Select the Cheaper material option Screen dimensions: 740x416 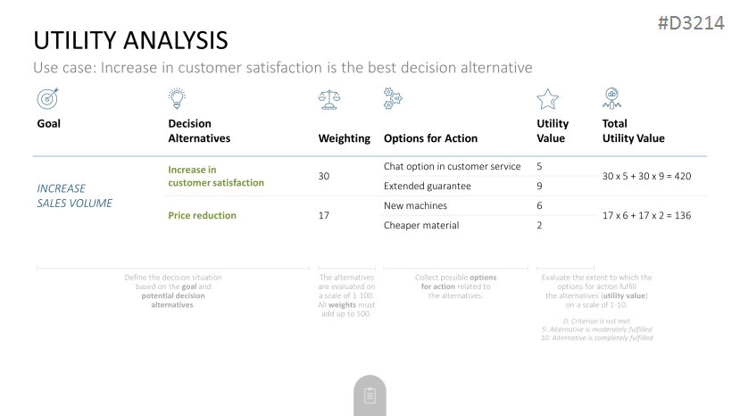421,225
